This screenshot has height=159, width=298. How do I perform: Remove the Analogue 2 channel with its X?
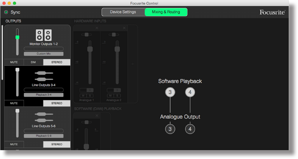click(124, 28)
